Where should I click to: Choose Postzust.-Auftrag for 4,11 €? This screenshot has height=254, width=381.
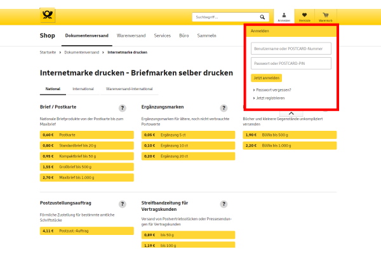pos(87,231)
